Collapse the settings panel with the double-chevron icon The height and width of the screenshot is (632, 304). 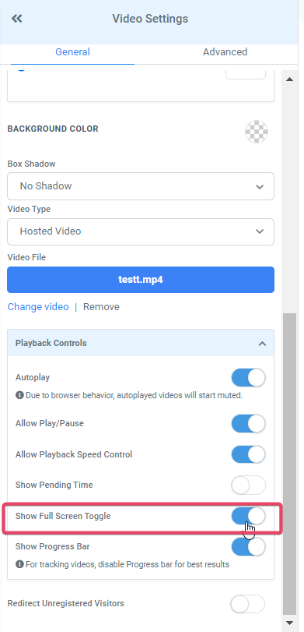[16, 19]
